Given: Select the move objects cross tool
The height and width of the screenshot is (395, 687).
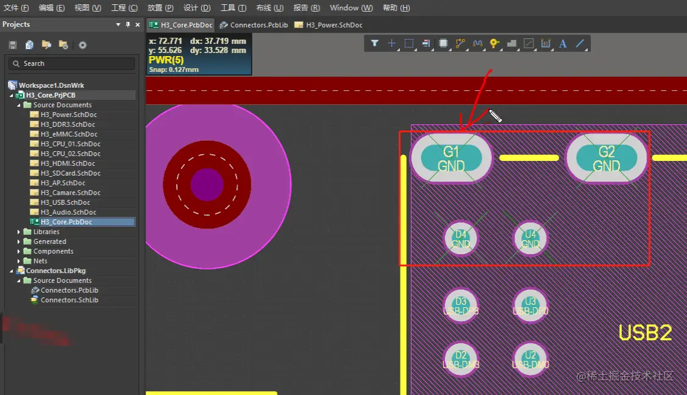Looking at the screenshot, I should coord(392,43).
